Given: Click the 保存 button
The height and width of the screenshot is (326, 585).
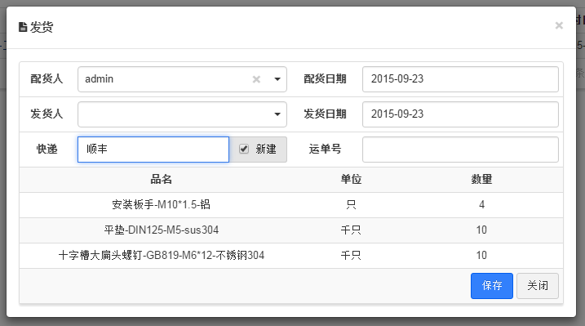Looking at the screenshot, I should (492, 286).
